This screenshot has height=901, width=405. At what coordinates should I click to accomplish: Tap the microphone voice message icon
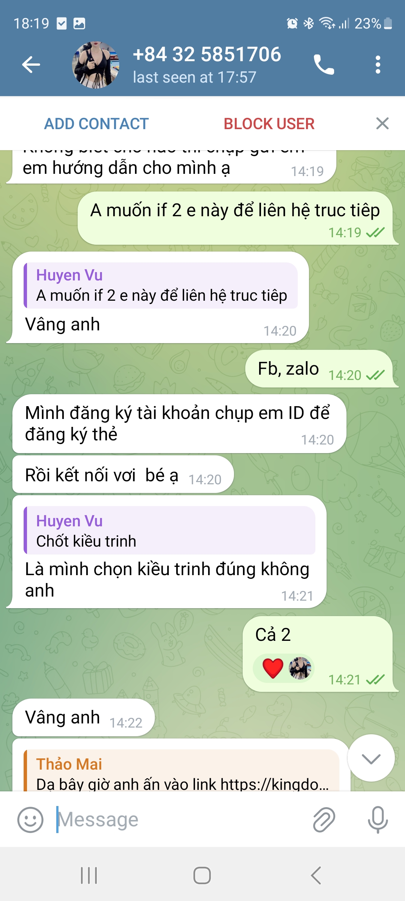[378, 820]
